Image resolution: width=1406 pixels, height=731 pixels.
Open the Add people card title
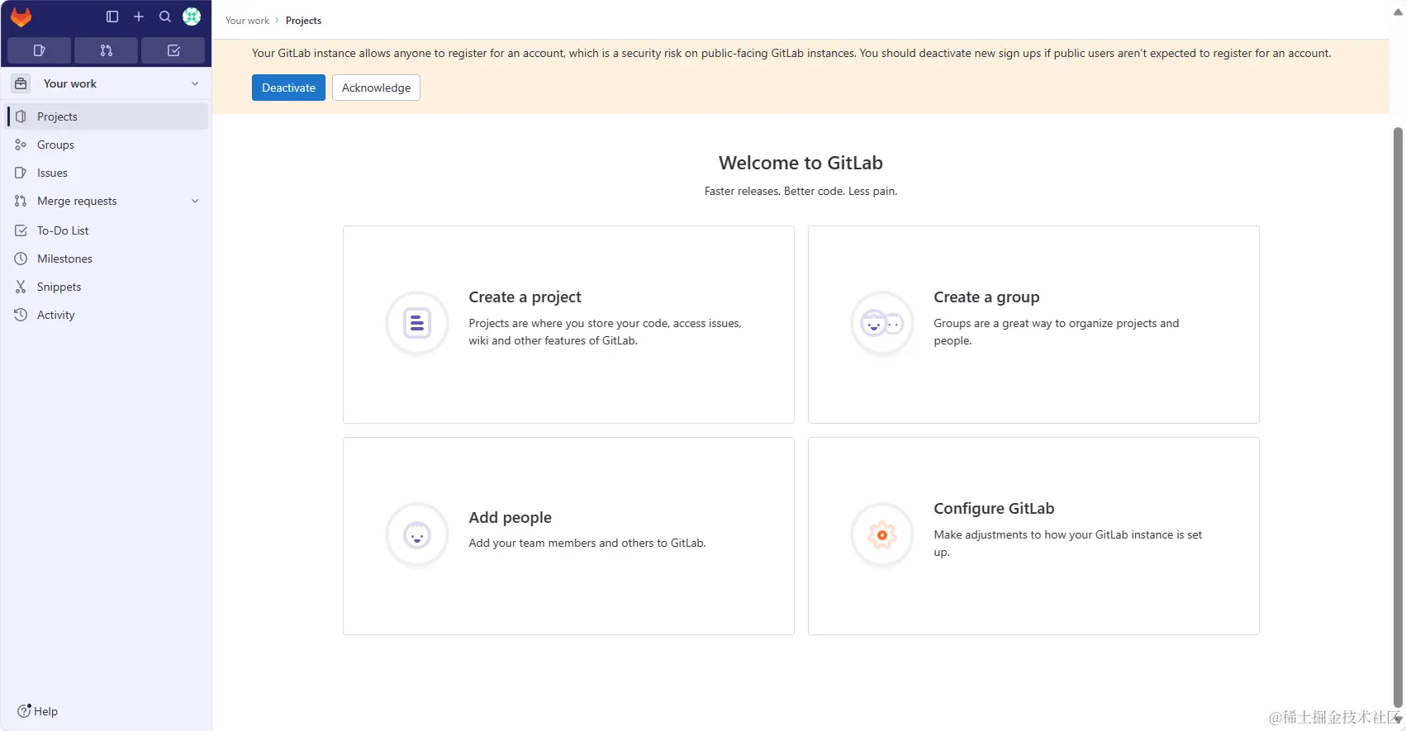[x=510, y=518]
